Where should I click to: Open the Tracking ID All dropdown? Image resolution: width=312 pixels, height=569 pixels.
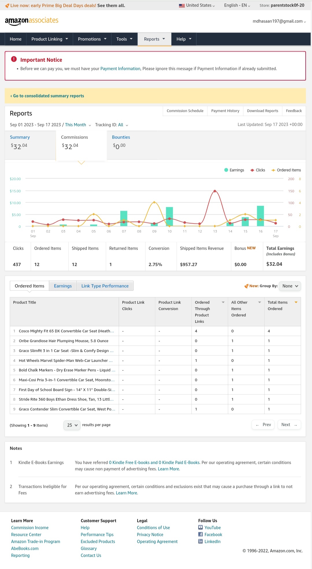pyautogui.click(x=123, y=125)
